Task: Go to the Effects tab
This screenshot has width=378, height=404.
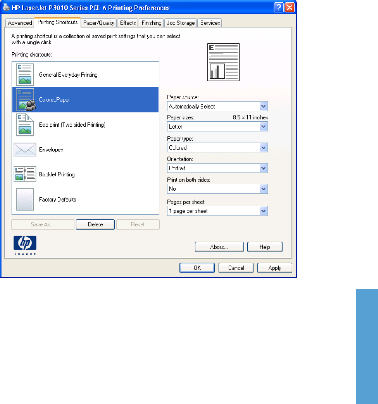Action: [128, 23]
